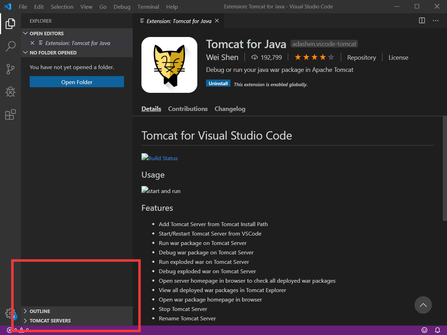View the extension Changelog tab
The width and height of the screenshot is (447, 335).
click(230, 109)
